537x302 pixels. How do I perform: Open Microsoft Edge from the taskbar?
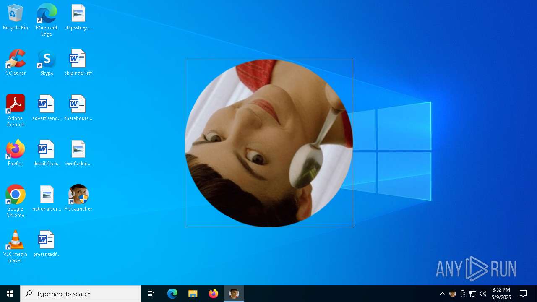(172, 294)
